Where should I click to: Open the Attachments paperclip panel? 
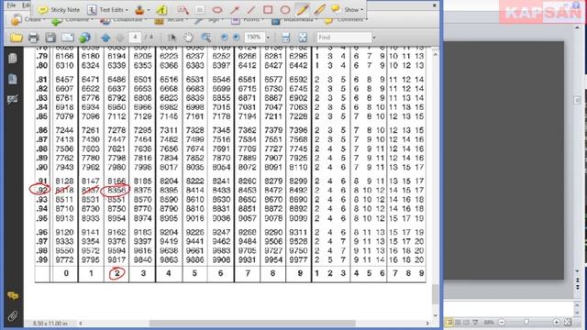click(x=13, y=316)
